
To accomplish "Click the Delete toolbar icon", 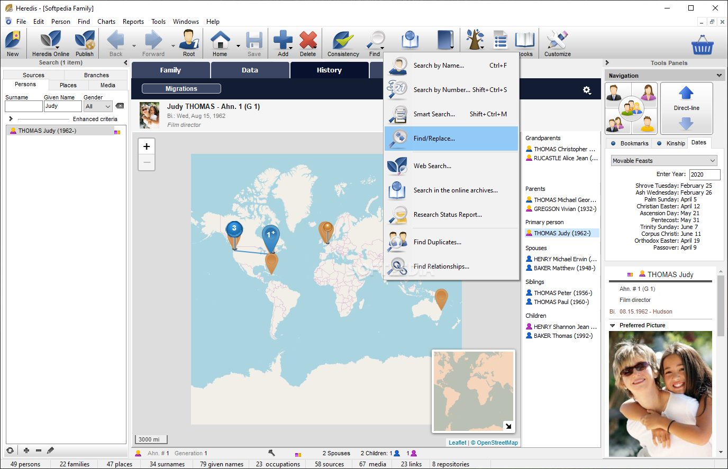I will pyautogui.click(x=308, y=43).
